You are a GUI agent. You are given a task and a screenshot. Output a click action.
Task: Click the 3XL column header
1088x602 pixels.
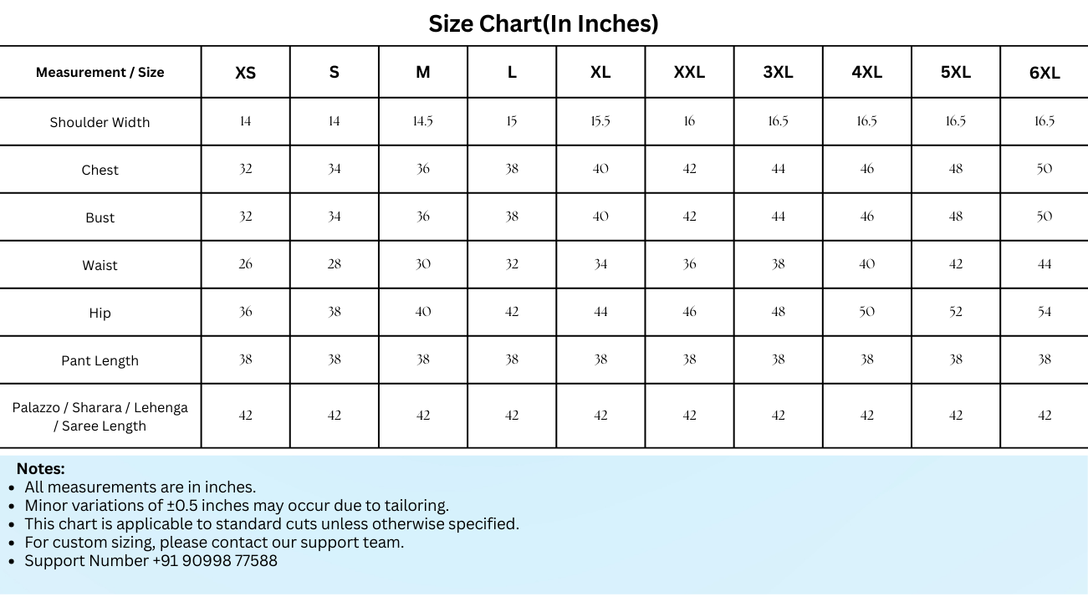778,72
